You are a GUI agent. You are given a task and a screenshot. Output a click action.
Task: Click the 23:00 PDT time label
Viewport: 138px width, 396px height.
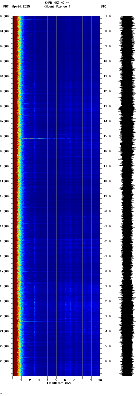pos(4,361)
